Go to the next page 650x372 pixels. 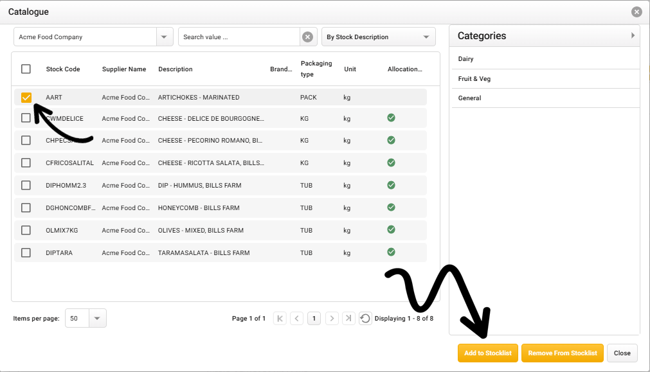(x=332, y=318)
